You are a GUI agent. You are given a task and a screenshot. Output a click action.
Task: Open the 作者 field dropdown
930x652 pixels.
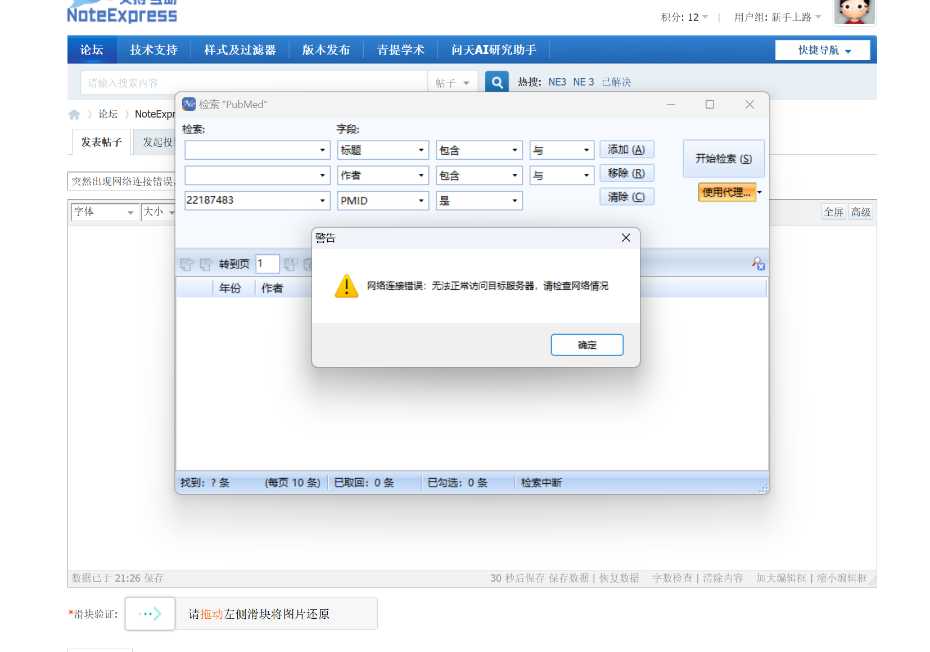(x=421, y=176)
